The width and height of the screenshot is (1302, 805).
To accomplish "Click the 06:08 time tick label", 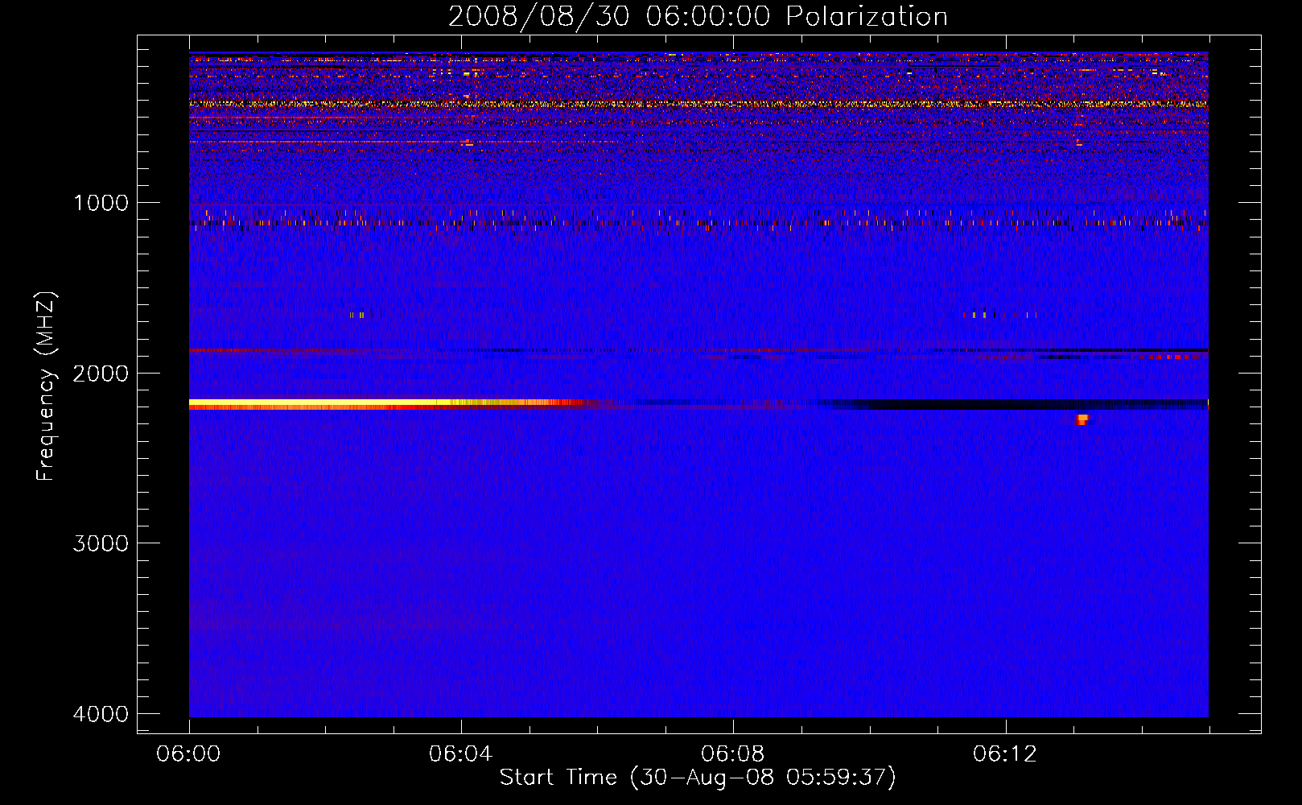I will [733, 754].
